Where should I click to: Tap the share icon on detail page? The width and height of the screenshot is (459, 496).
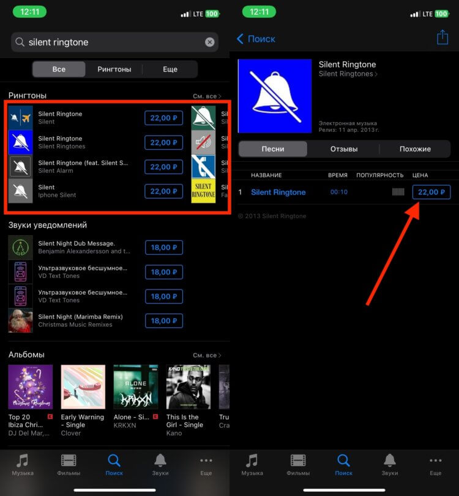[x=442, y=37]
